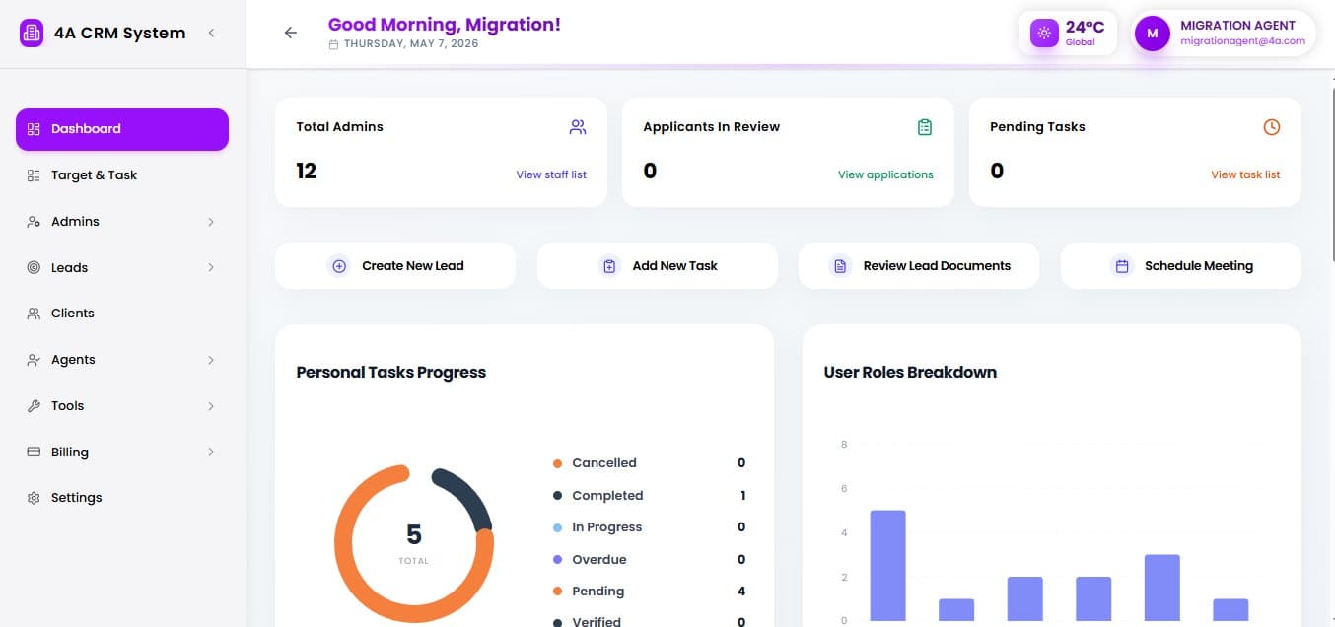Open the Dashboard menu item
The image size is (1335, 627).
(x=122, y=129)
